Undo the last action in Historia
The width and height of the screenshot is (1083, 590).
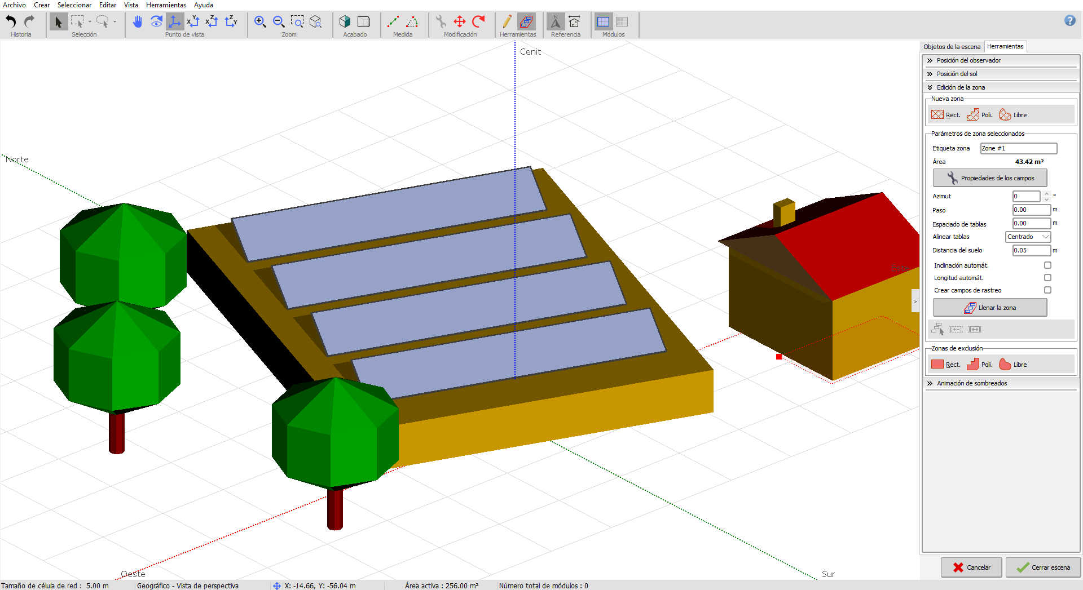(11, 21)
